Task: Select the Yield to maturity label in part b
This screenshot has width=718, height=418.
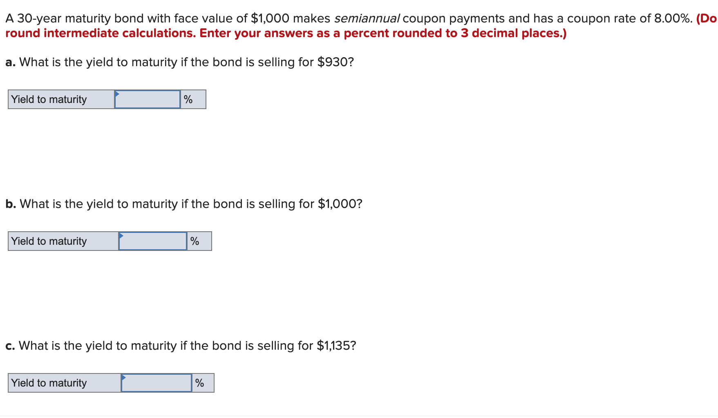Action: [49, 241]
